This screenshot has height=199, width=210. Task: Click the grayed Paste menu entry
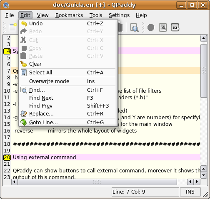tap(68, 56)
